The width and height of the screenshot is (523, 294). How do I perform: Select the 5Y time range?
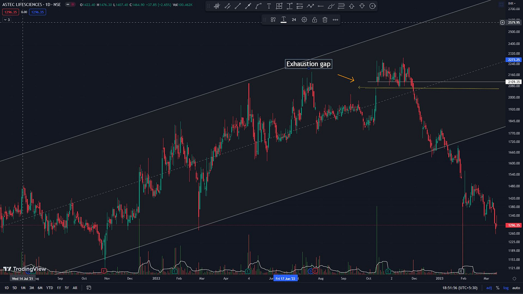pos(67,288)
